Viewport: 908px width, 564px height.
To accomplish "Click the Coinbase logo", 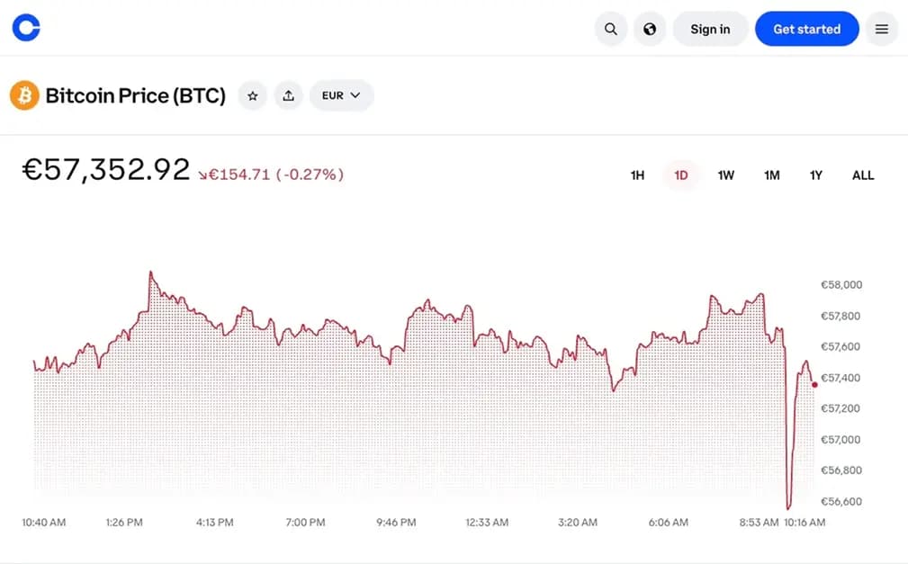I will coord(25,28).
